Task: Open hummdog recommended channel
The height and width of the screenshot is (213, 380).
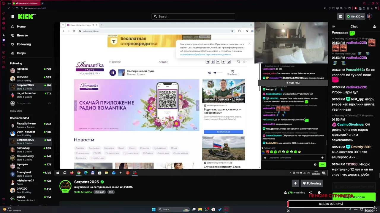Action: click(31, 150)
